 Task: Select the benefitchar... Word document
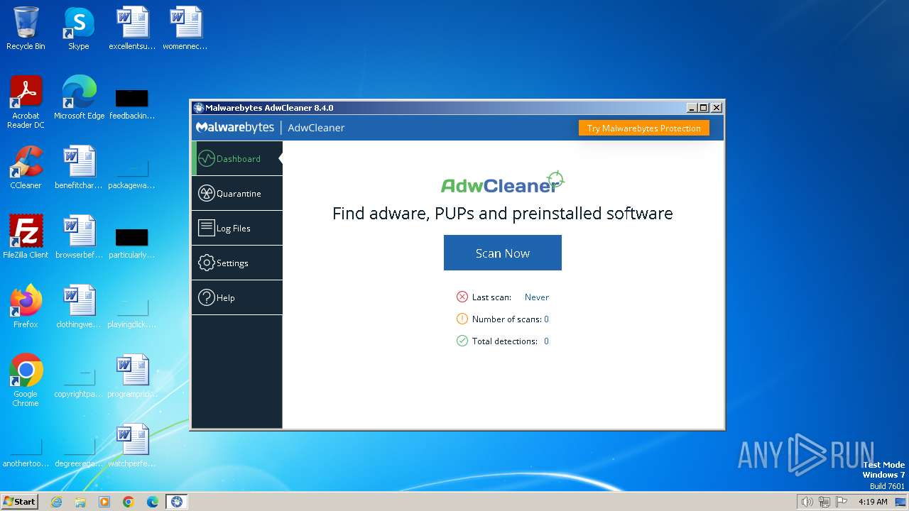(x=79, y=167)
